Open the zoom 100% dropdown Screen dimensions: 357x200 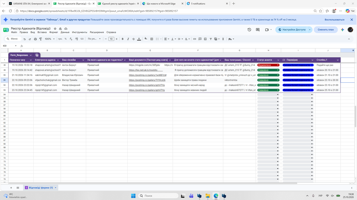50,39
